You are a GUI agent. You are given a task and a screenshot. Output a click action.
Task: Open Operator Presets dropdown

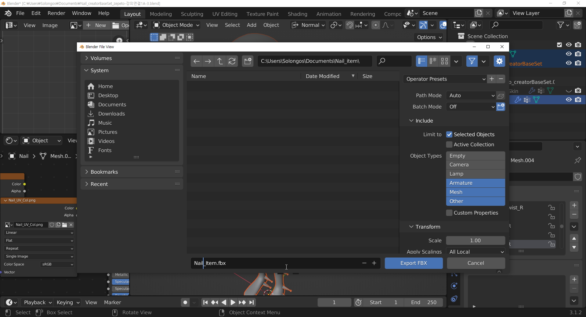click(445, 79)
